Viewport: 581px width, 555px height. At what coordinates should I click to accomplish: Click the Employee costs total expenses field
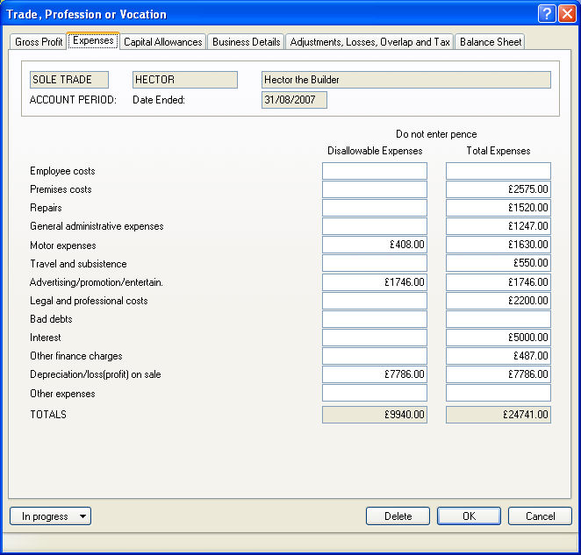(x=498, y=171)
